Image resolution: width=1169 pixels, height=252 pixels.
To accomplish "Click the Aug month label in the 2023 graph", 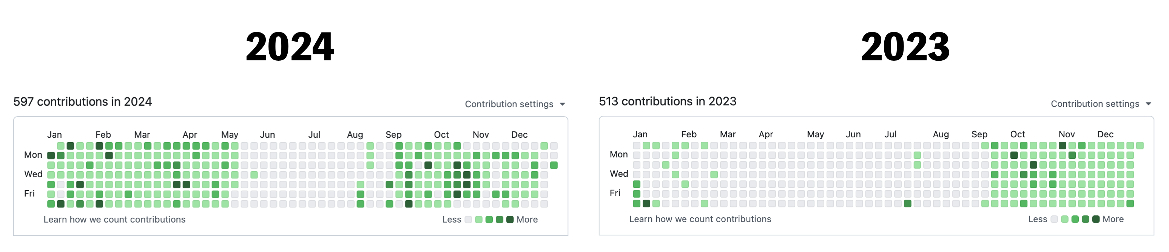I will click(x=940, y=134).
